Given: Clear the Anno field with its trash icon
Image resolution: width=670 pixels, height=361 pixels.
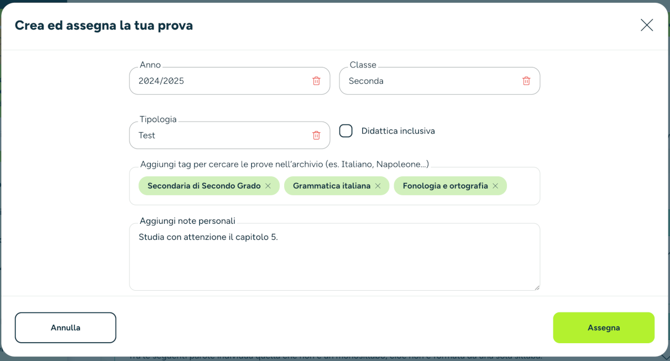Looking at the screenshot, I should (316, 81).
